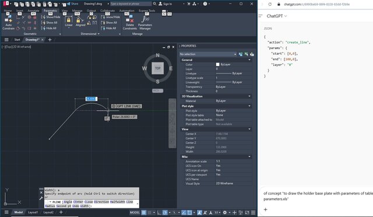
Task: Toggle PICKADD icon in Properties panel
Action: click(241, 54)
